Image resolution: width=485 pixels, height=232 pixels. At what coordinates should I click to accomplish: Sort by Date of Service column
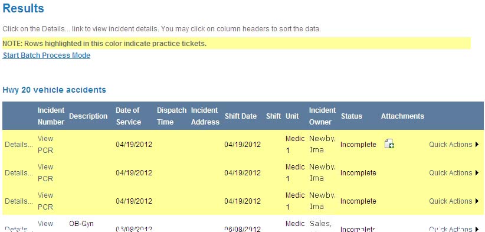[x=129, y=116]
